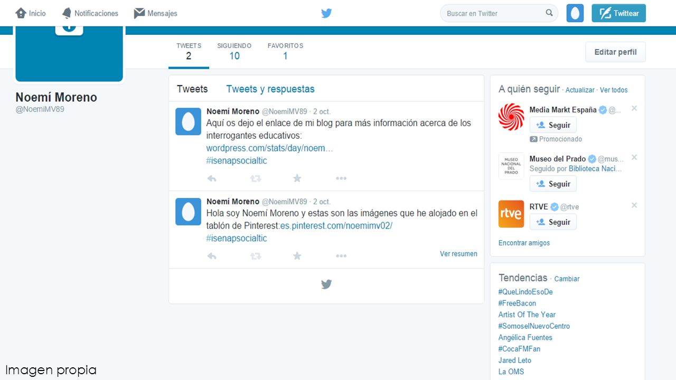Screen dimensions: 676x380
Task: Click @NoemiMV89 handle in profile sidebar
Action: (x=40, y=109)
